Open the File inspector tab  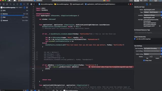[147, 4]
